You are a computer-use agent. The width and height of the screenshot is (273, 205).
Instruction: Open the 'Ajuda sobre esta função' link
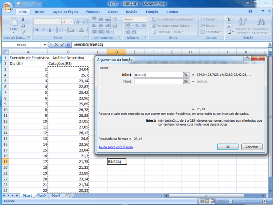click(116, 147)
